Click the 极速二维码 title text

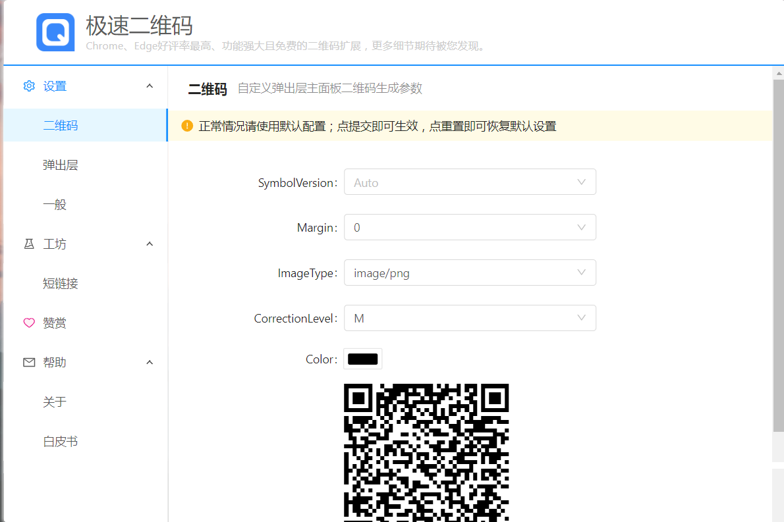[139, 26]
